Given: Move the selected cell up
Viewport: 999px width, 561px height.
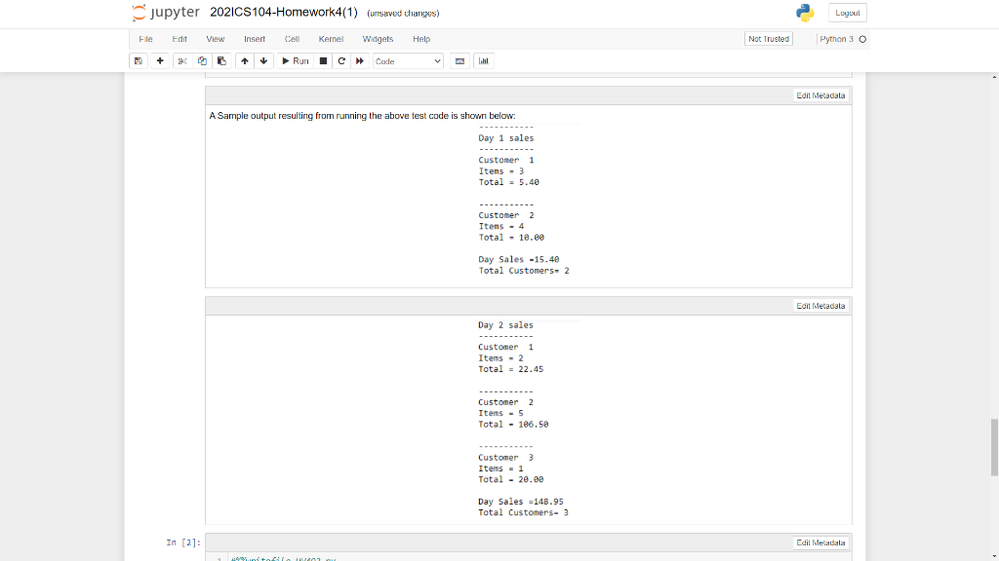Looking at the screenshot, I should (x=244, y=60).
